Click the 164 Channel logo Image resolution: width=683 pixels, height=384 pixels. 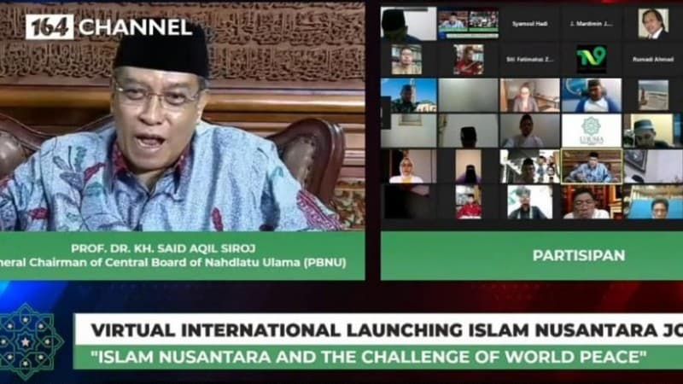click(109, 27)
